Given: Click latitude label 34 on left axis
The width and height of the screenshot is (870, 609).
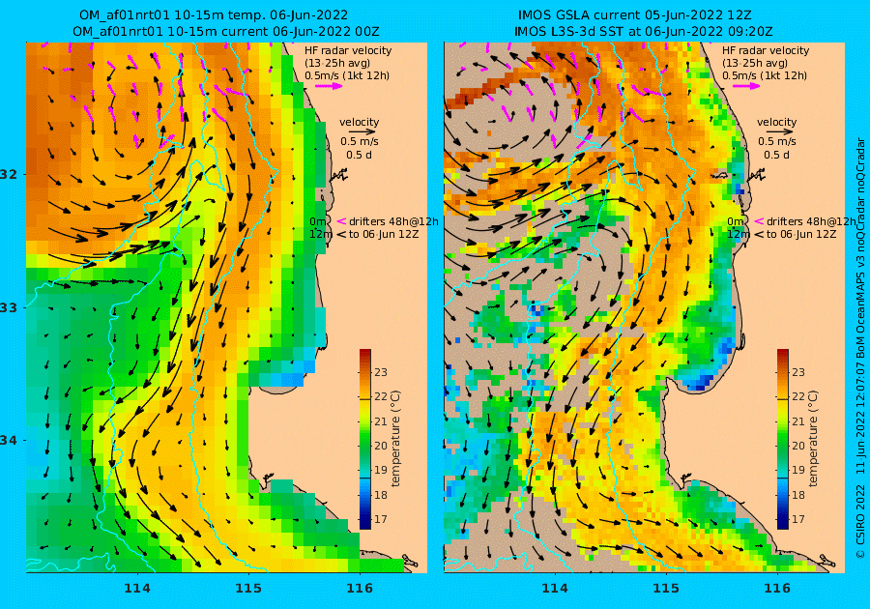Looking at the screenshot, I should tap(10, 441).
